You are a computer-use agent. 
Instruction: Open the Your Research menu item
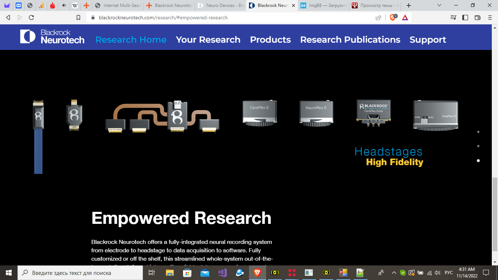[x=208, y=40]
